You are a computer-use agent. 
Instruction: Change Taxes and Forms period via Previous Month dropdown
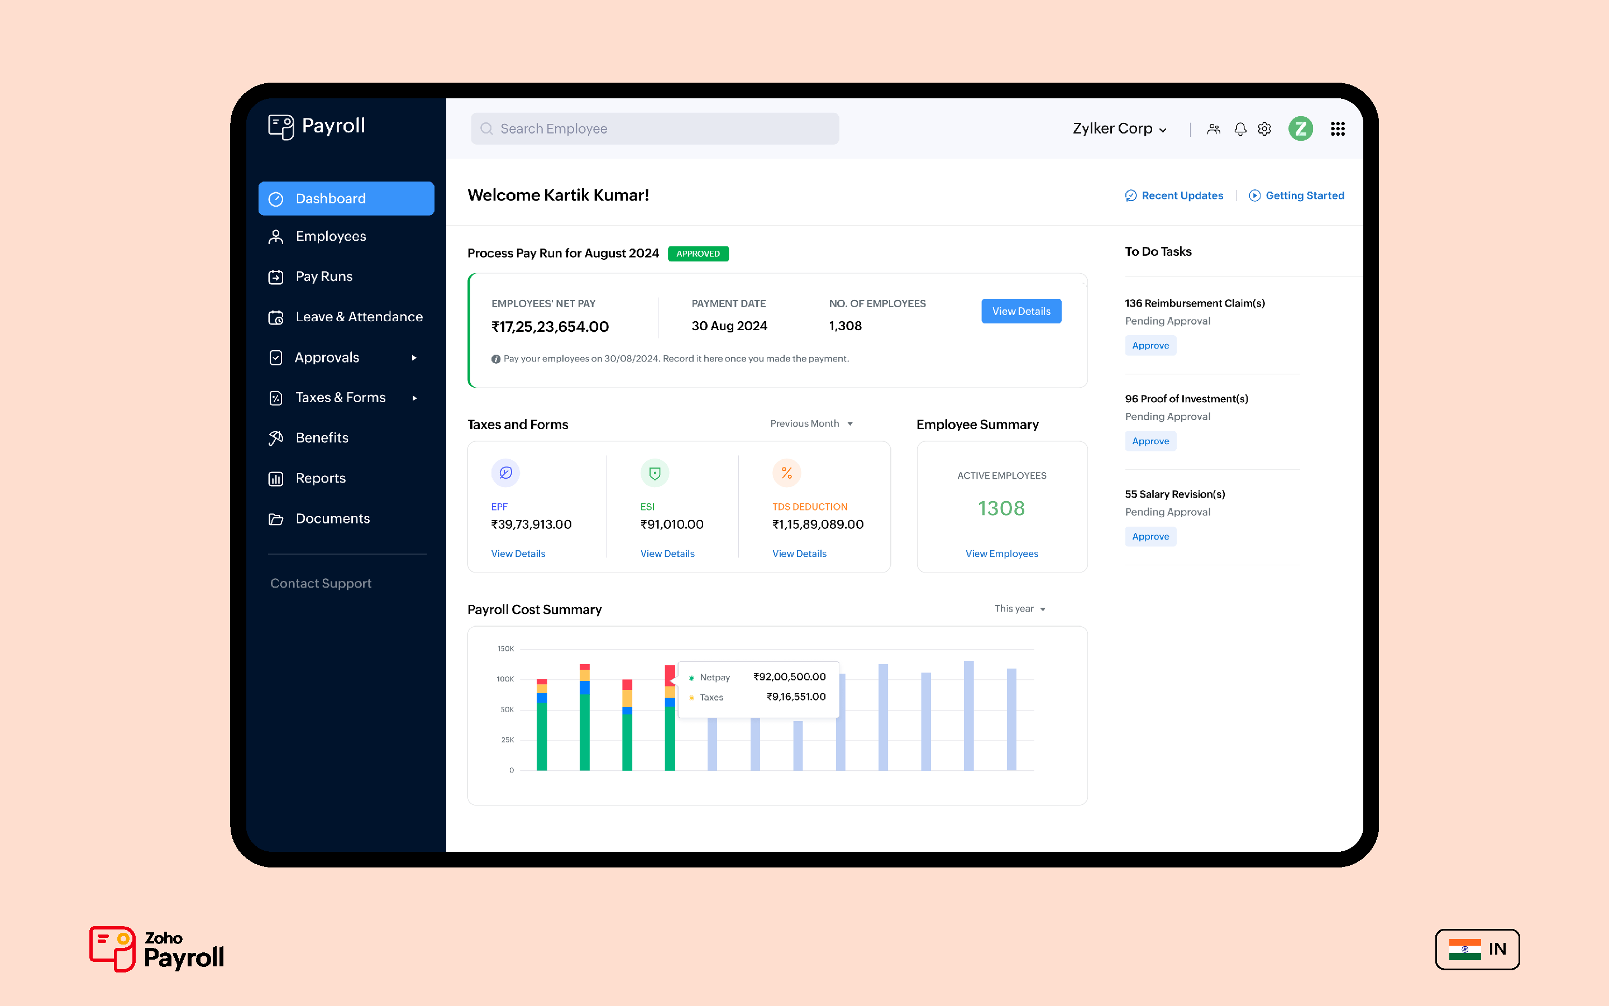811,423
